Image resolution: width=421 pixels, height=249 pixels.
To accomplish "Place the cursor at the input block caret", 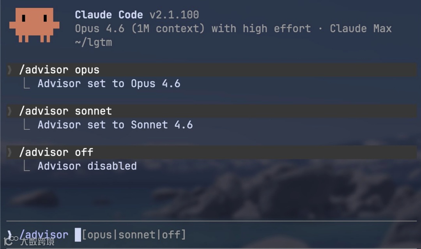I will 78,235.
